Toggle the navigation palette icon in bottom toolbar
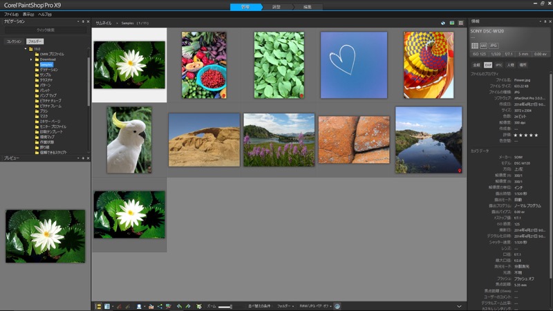Screen dimensions: 553x311 [x=98, y=305]
